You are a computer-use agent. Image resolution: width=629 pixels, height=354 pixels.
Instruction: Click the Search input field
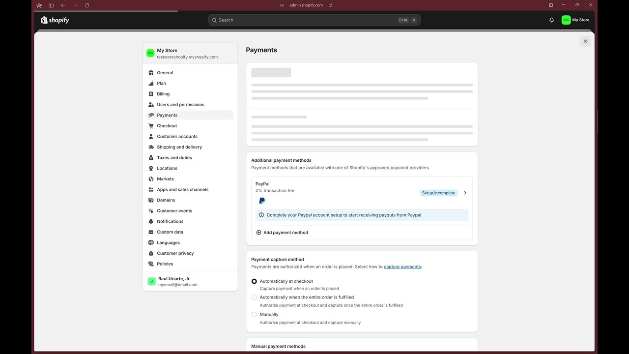(314, 20)
